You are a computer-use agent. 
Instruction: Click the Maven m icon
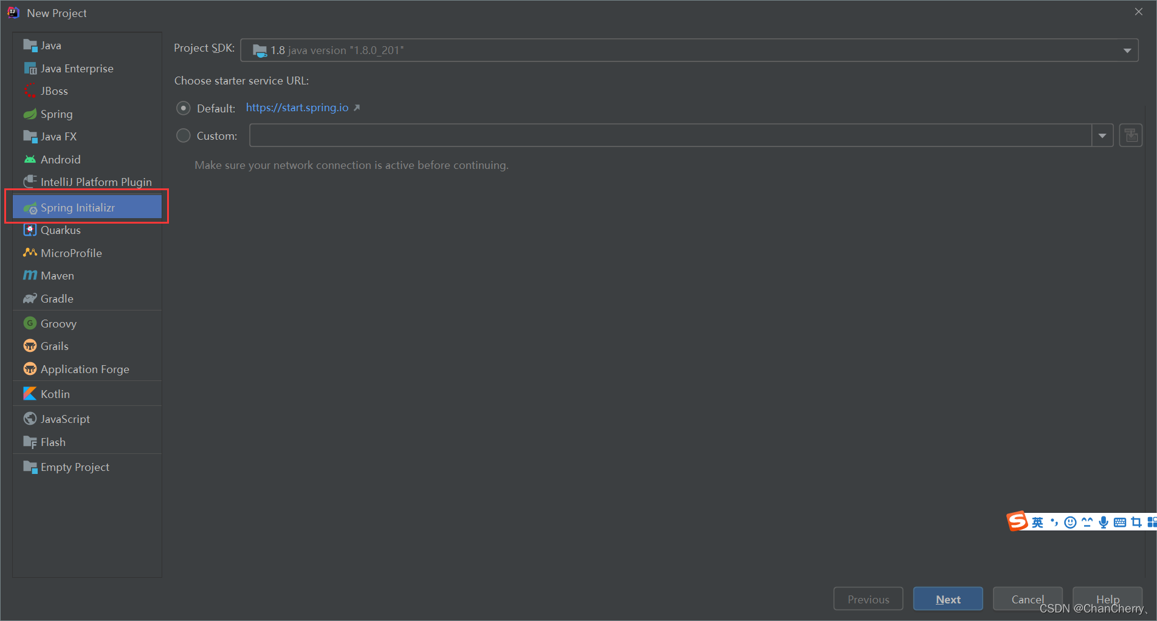30,276
